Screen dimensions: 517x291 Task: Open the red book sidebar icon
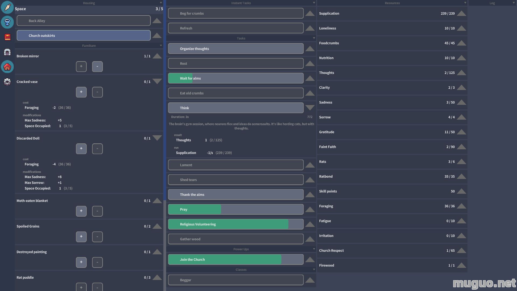coord(7,37)
